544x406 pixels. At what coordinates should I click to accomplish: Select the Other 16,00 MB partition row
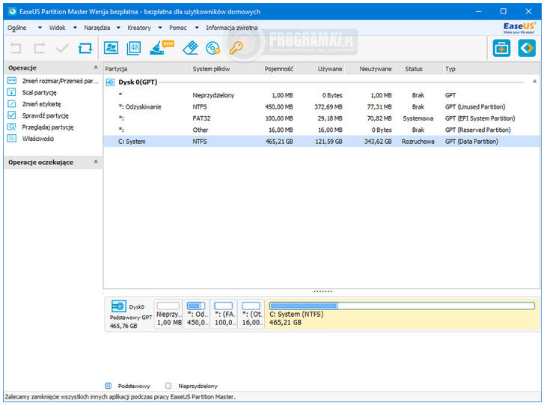click(322, 130)
